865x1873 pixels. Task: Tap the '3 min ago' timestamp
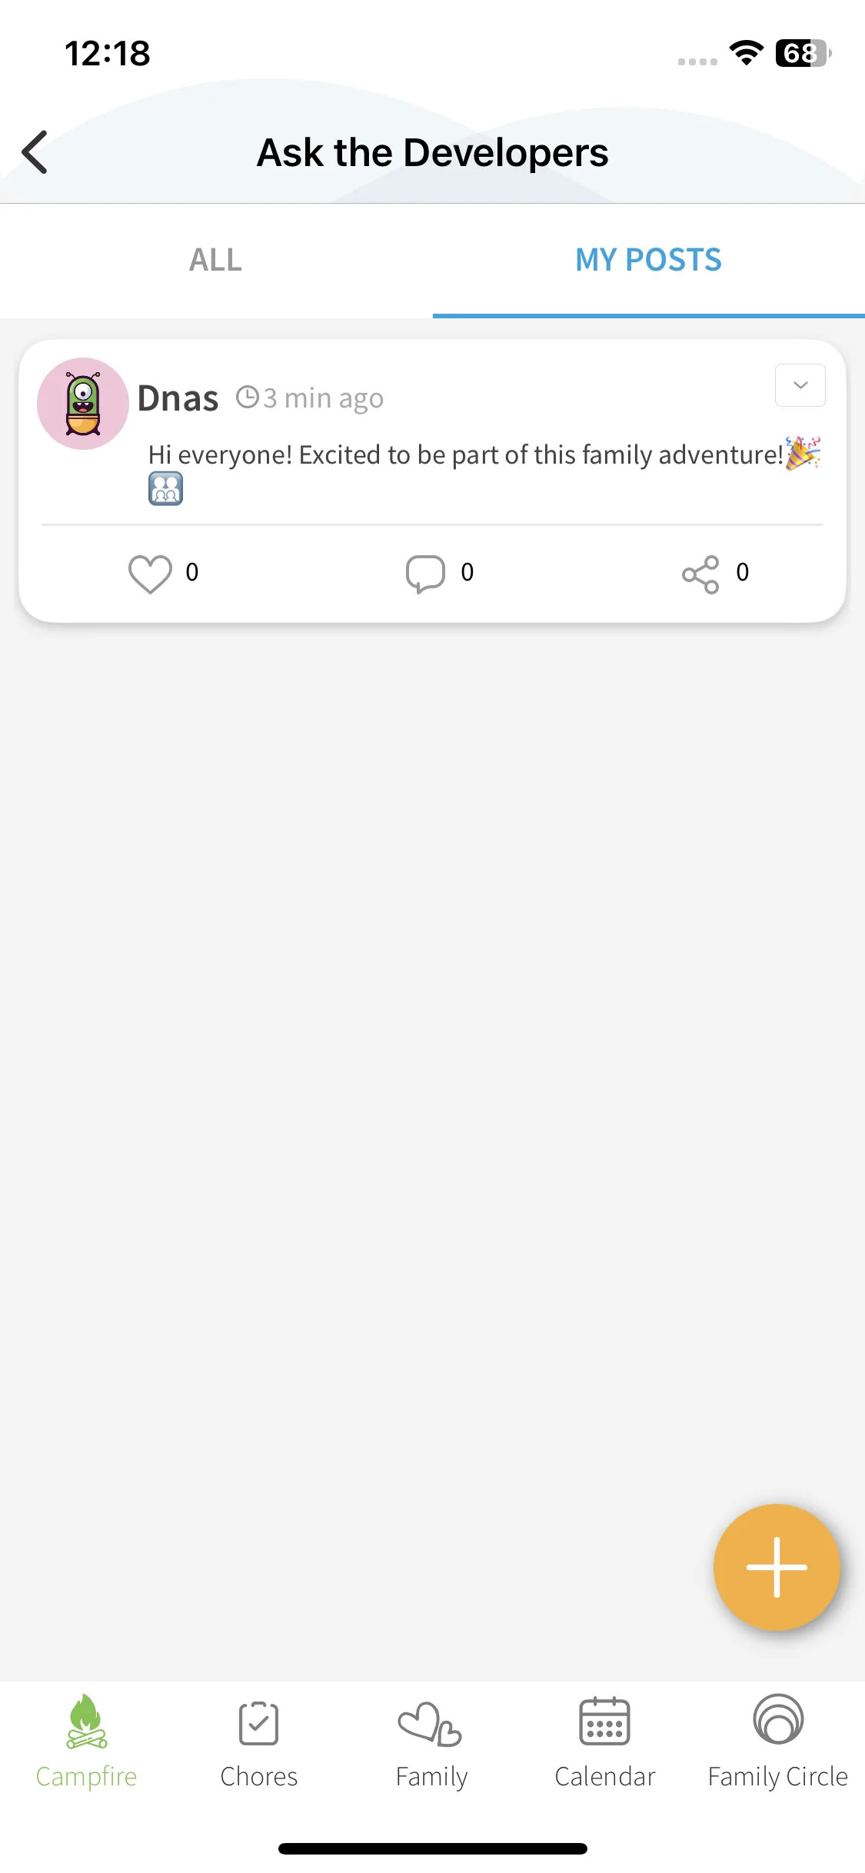[323, 398]
